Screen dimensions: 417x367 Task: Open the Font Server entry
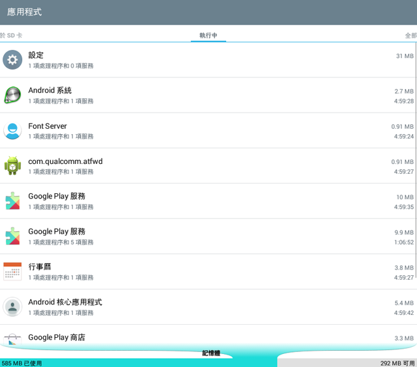(x=207, y=130)
